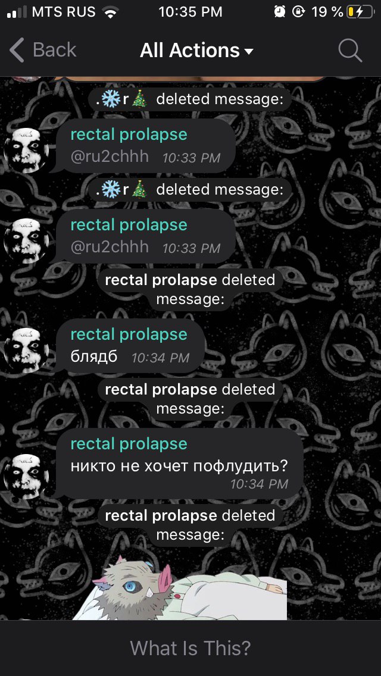Image resolution: width=381 pixels, height=676 pixels.
Task: Tap the блядб message bubble
Action: coord(130,346)
